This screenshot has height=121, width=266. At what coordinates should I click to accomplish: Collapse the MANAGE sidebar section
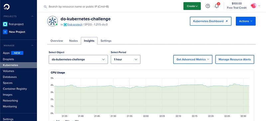32,46
